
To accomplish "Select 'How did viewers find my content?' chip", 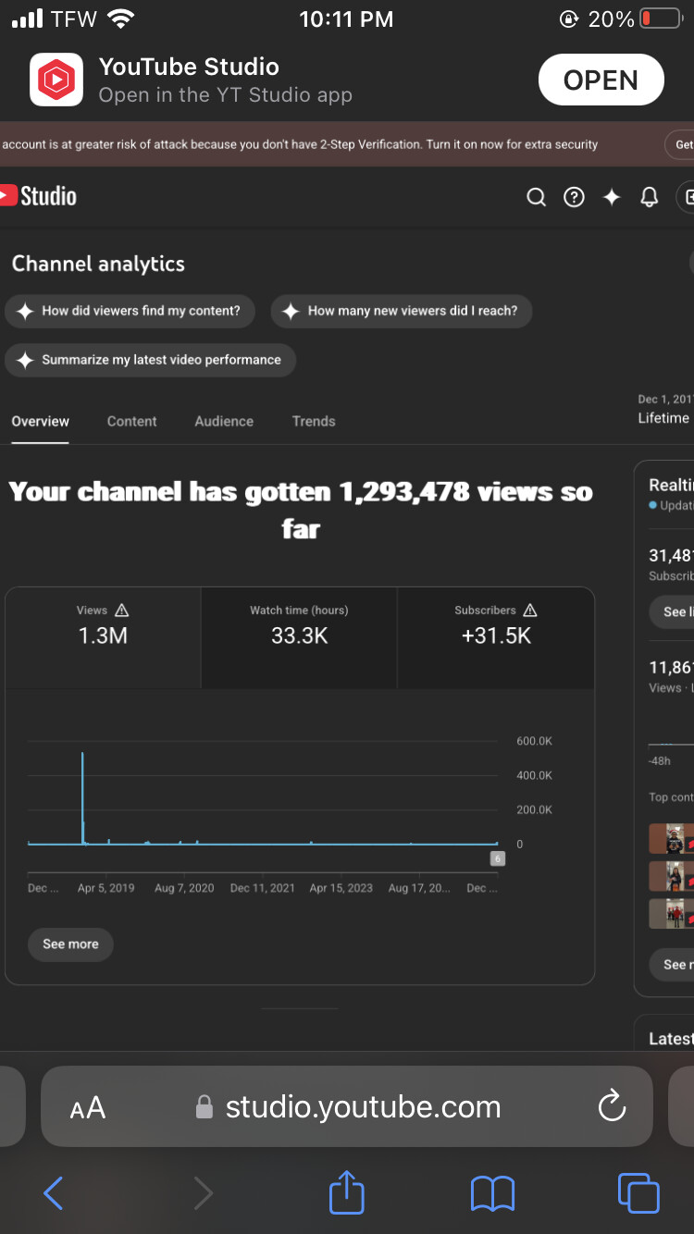I will (129, 311).
